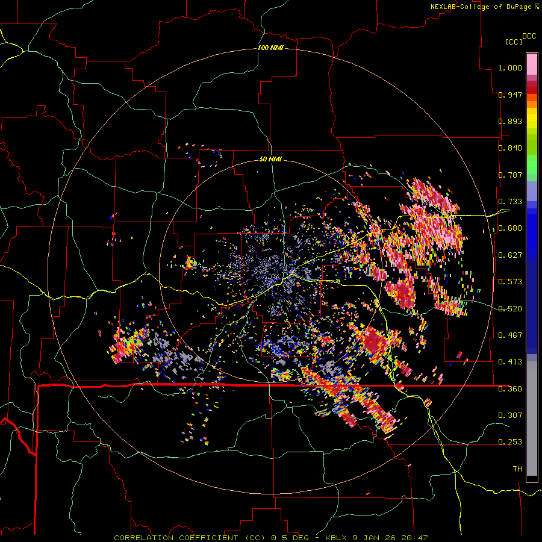Click the DCC label above the color scale

pyautogui.click(x=529, y=36)
